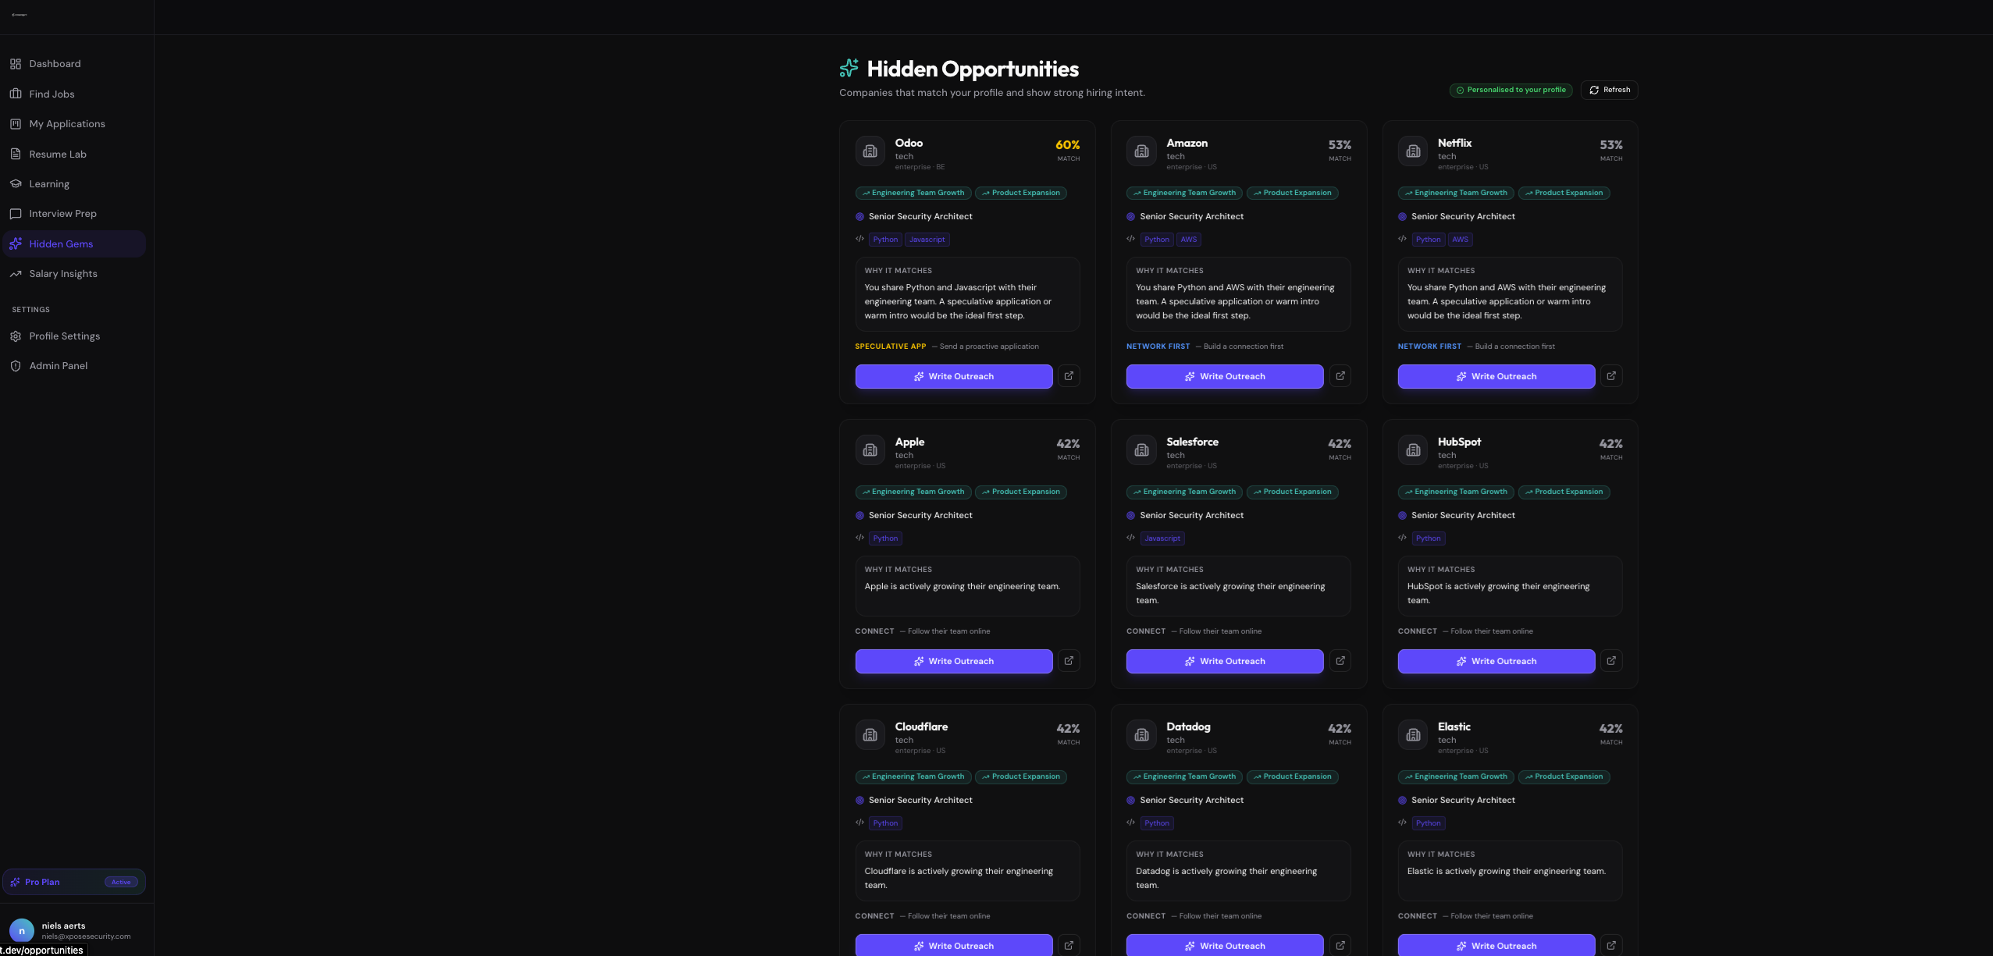Open external link icon on Odoo card
This screenshot has width=1993, height=956.
(x=1069, y=376)
